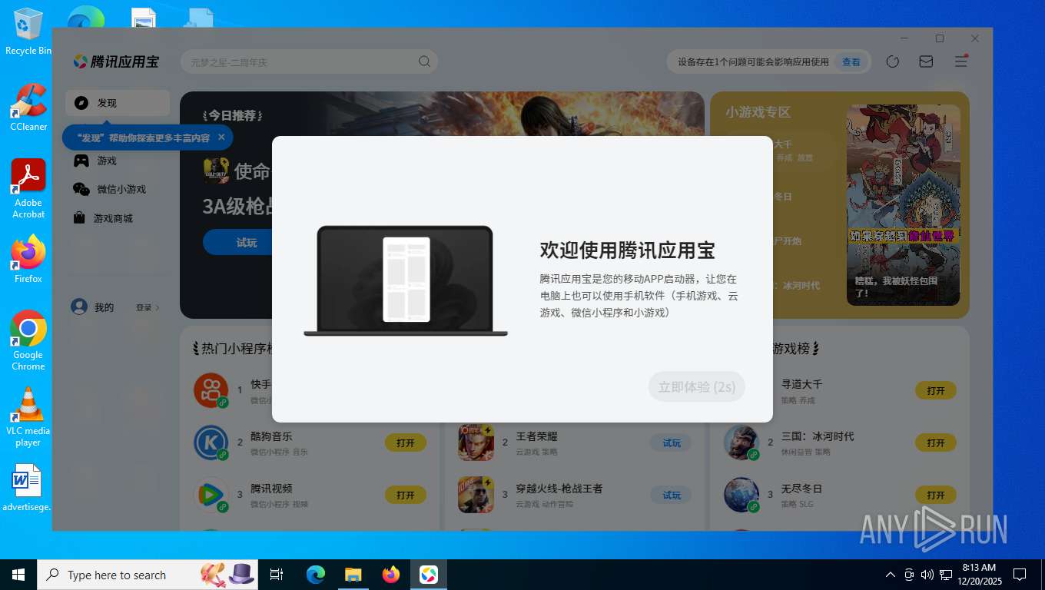Click the laptop illustration in welcome dialog
The width and height of the screenshot is (1045, 590).
pos(406,280)
